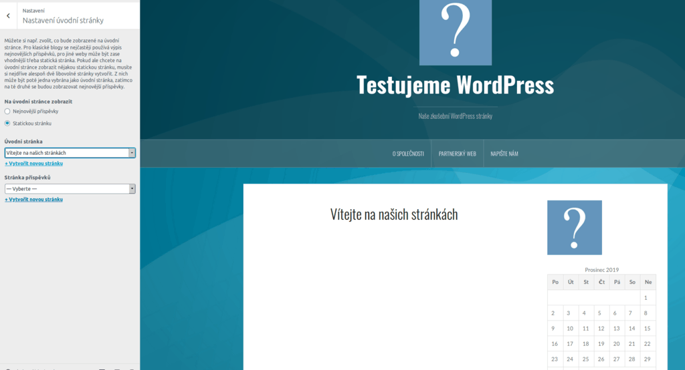
Task: Go to the Napište nám menu item
Action: (504, 154)
